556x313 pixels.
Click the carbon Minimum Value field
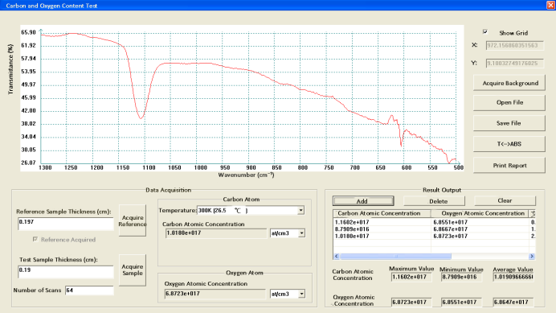tap(461, 277)
